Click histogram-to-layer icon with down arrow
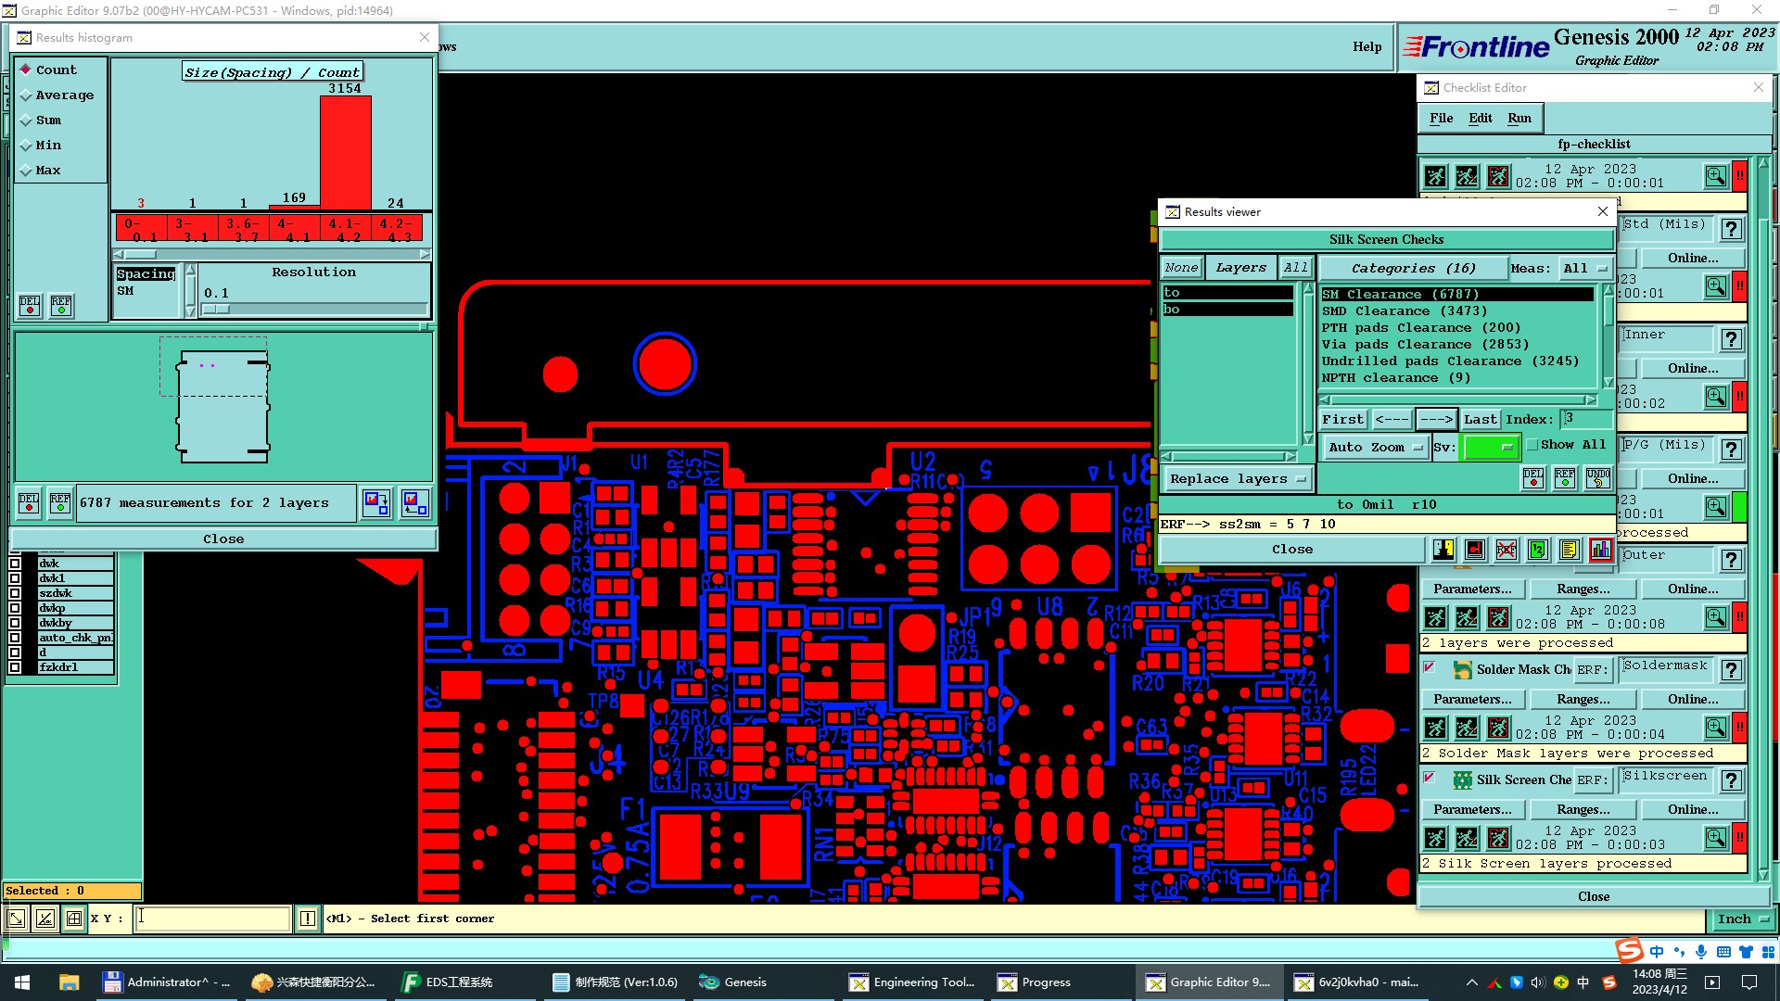Viewport: 1780px width, 1001px height. [376, 503]
